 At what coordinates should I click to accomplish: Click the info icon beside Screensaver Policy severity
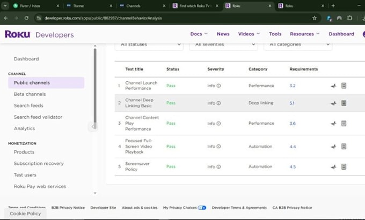[218, 166]
